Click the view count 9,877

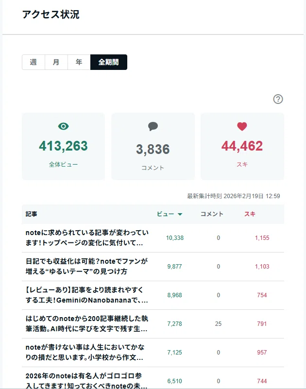[x=174, y=266]
